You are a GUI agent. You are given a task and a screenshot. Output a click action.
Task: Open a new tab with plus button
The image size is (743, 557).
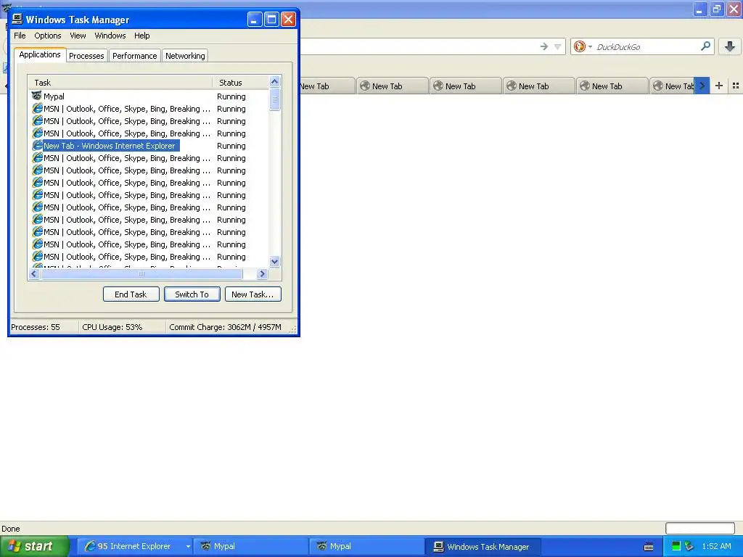click(719, 86)
